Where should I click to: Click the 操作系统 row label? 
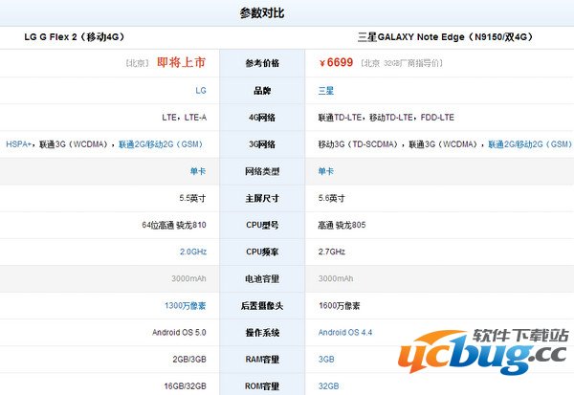click(x=265, y=332)
